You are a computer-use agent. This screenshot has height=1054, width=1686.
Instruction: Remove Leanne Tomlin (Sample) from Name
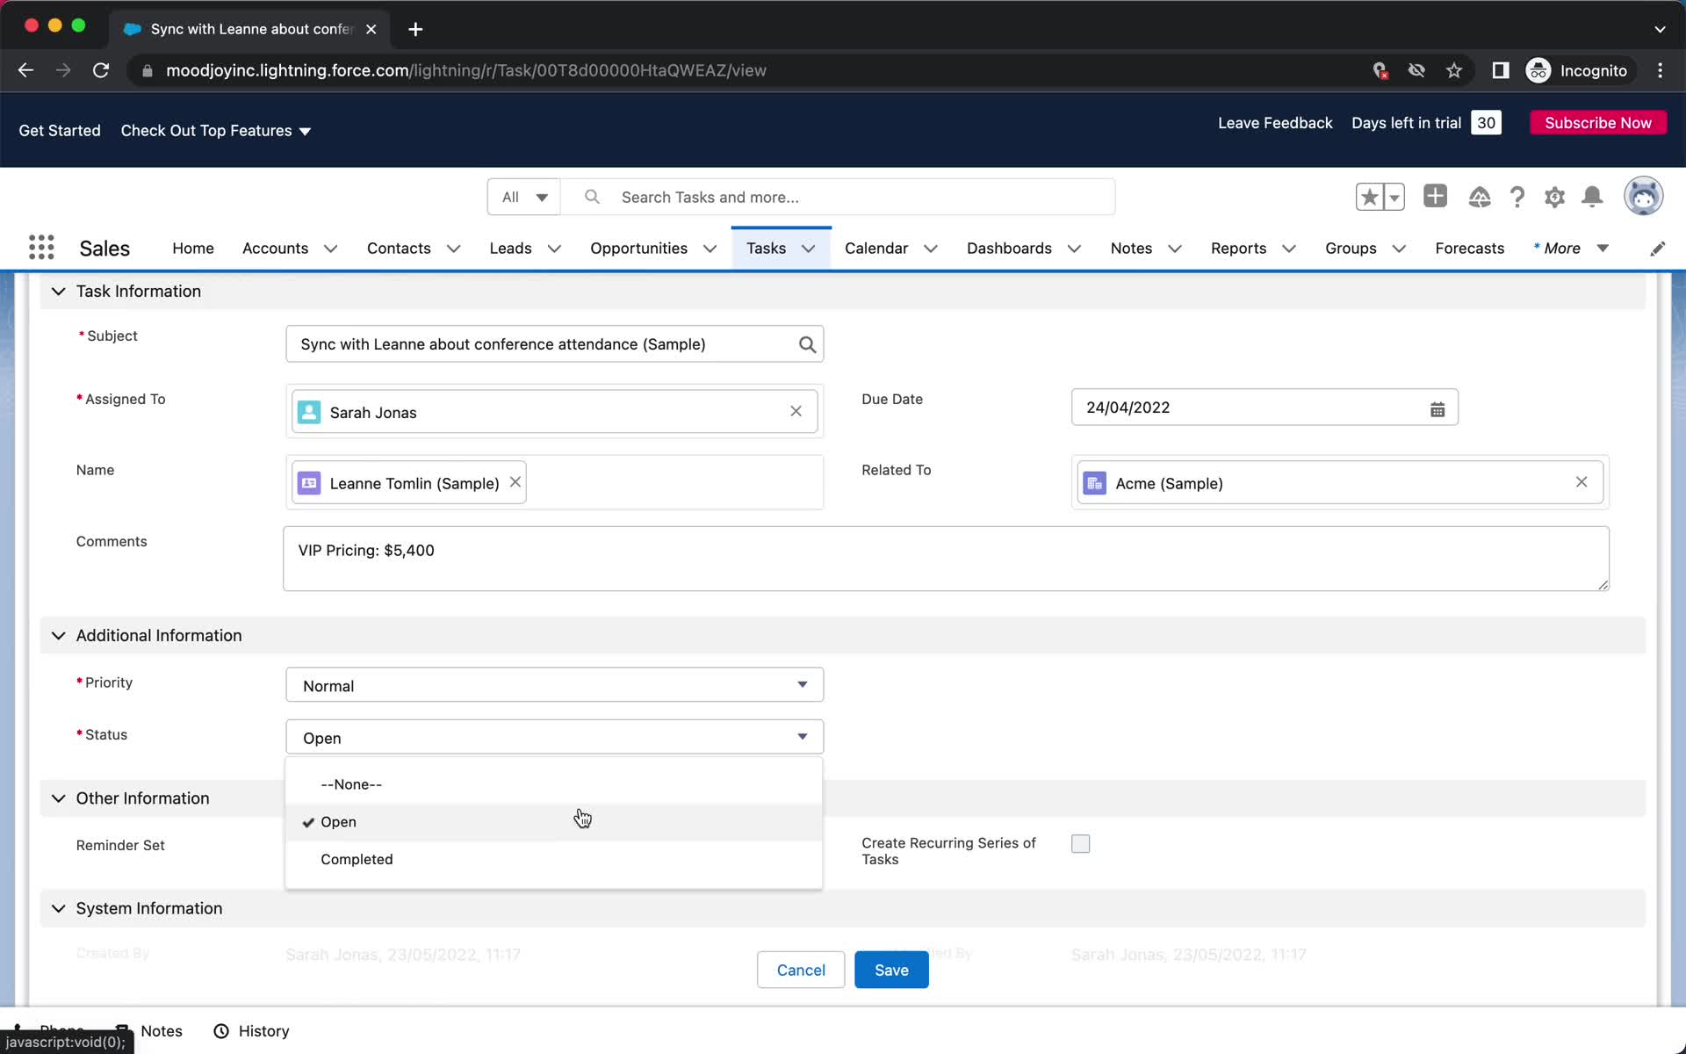pyautogui.click(x=515, y=482)
